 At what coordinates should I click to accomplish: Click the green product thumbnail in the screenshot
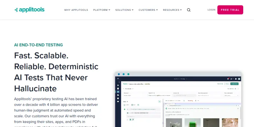192,123
